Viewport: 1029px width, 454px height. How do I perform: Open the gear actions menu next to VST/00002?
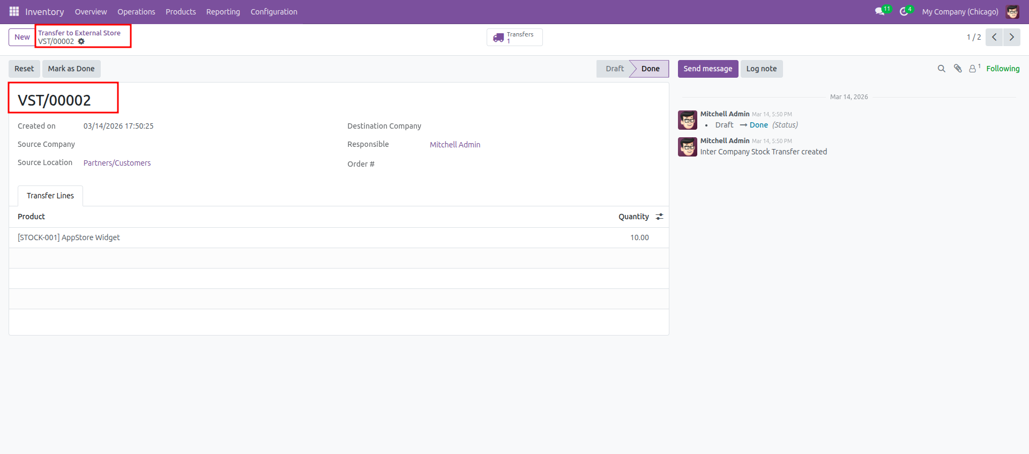pyautogui.click(x=81, y=41)
